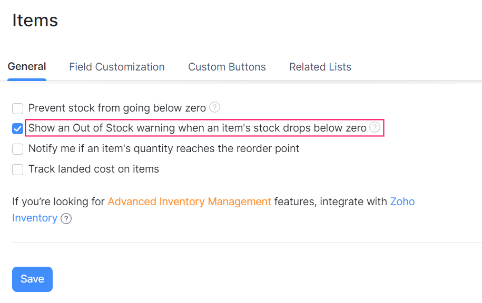Screen dimensions: 482x303
Task: Tick the reorder point notification checkbox
Action: point(18,149)
